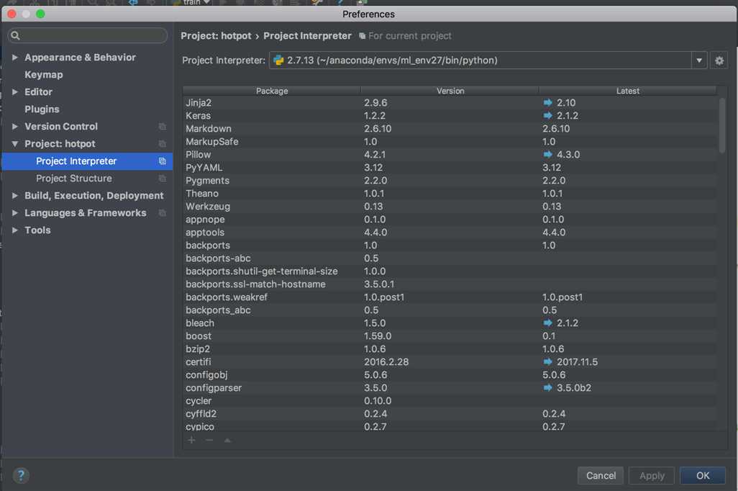The width and height of the screenshot is (738, 491).
Task: Open the interpreter settings gear icon
Action: [719, 60]
